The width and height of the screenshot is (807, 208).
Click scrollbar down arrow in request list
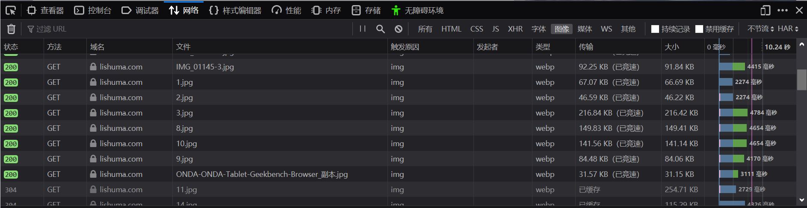click(801, 200)
